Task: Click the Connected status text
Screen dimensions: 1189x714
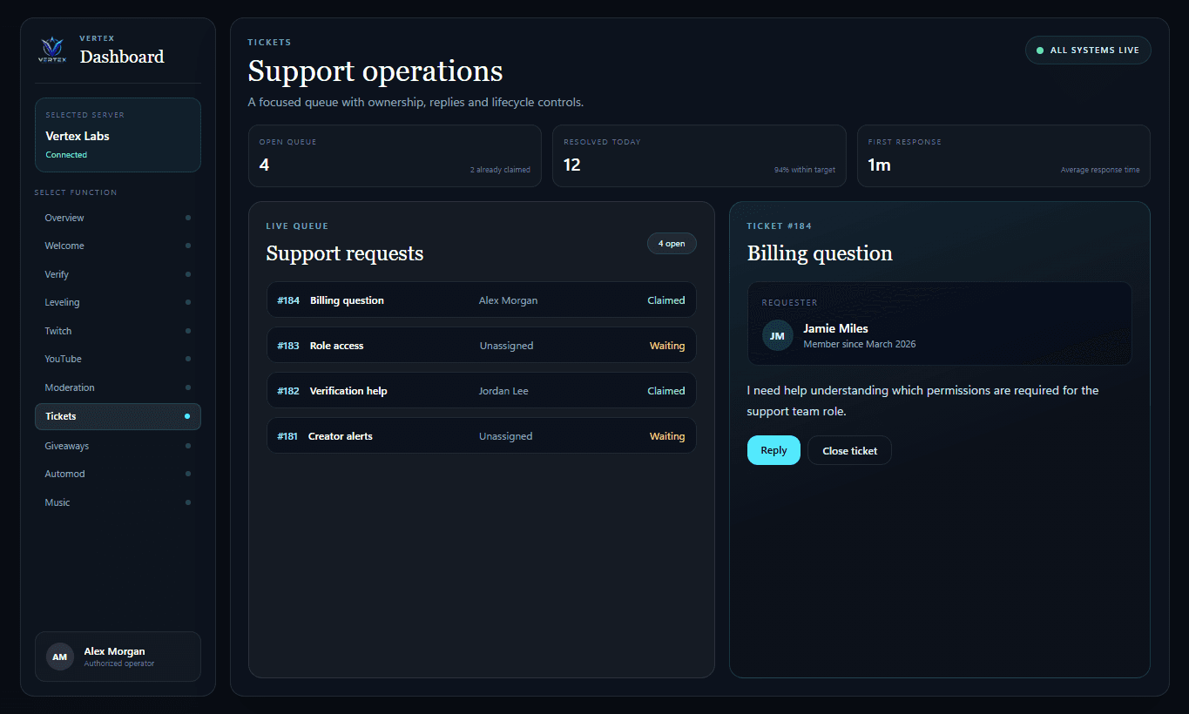Action: point(66,155)
